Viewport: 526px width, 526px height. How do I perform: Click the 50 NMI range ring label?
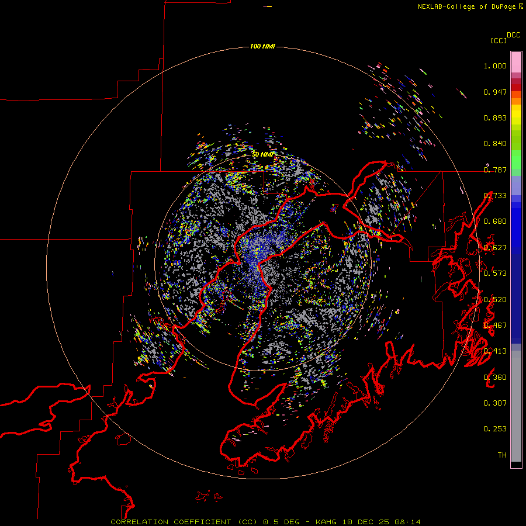pos(262,154)
